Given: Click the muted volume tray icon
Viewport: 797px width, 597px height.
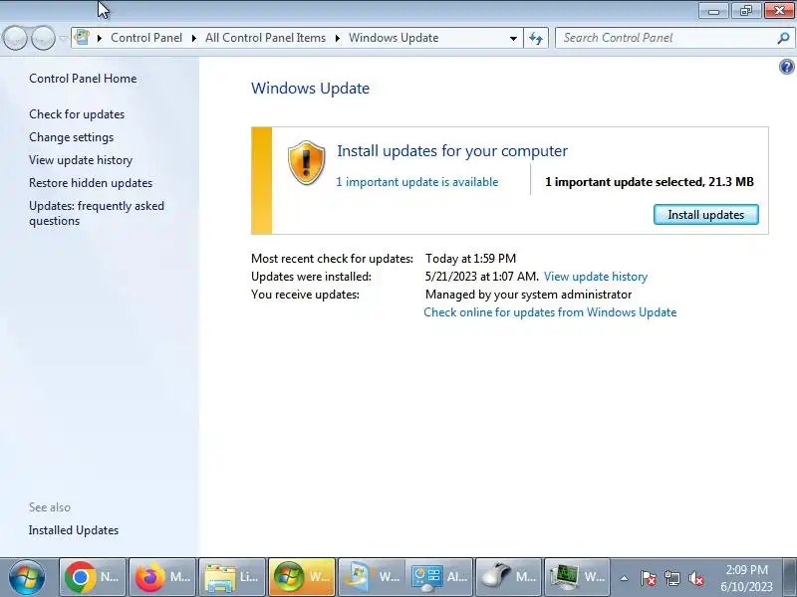Looking at the screenshot, I should 695,578.
